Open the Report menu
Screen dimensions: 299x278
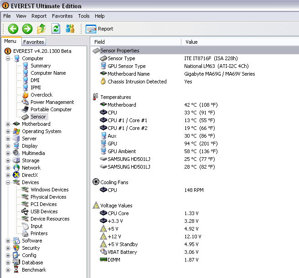[x=39, y=16]
